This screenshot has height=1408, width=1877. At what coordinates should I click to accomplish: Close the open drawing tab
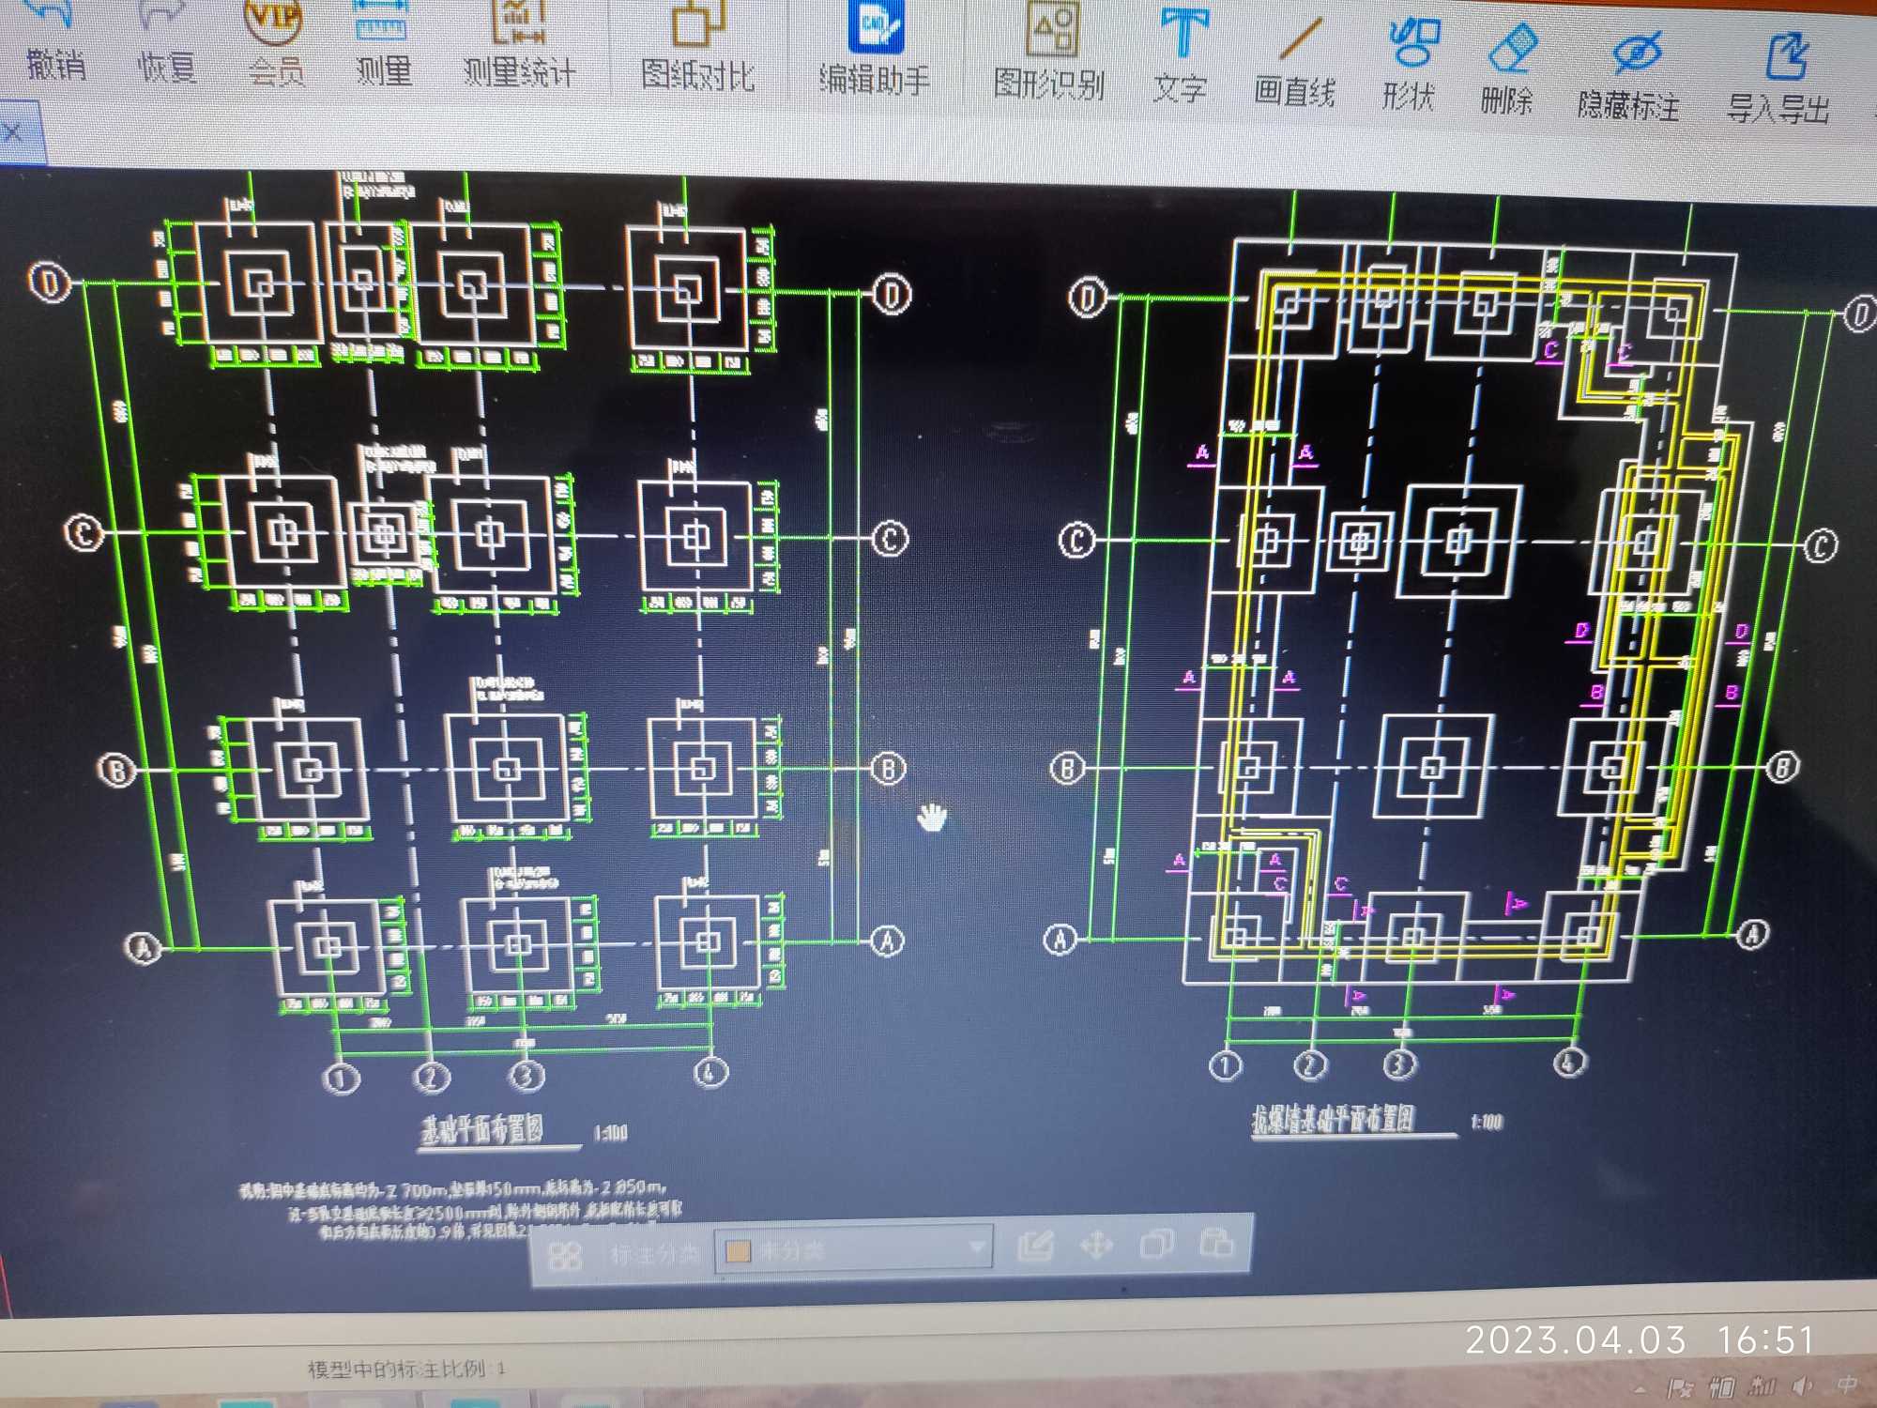[13, 132]
